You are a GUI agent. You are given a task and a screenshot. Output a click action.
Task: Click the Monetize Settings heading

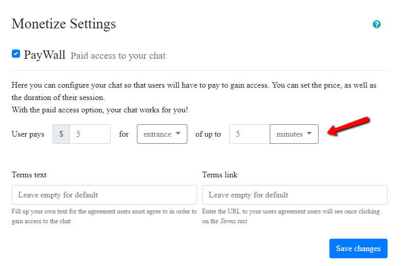pos(64,24)
